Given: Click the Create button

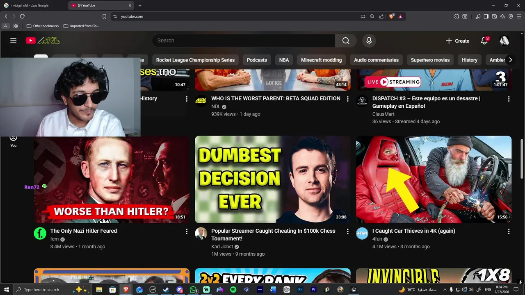Looking at the screenshot, I should click(x=457, y=41).
